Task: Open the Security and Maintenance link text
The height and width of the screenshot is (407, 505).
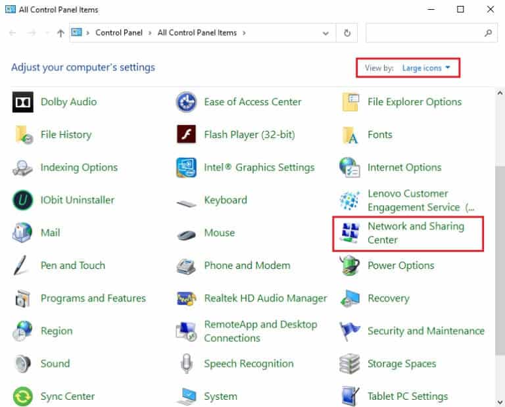Action: [x=426, y=331]
